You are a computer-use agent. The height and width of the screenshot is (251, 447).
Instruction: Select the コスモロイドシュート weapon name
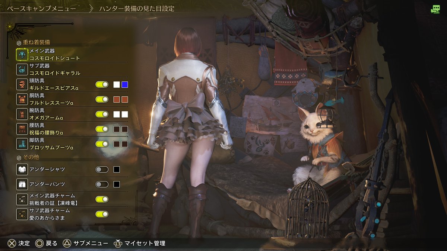(55, 58)
